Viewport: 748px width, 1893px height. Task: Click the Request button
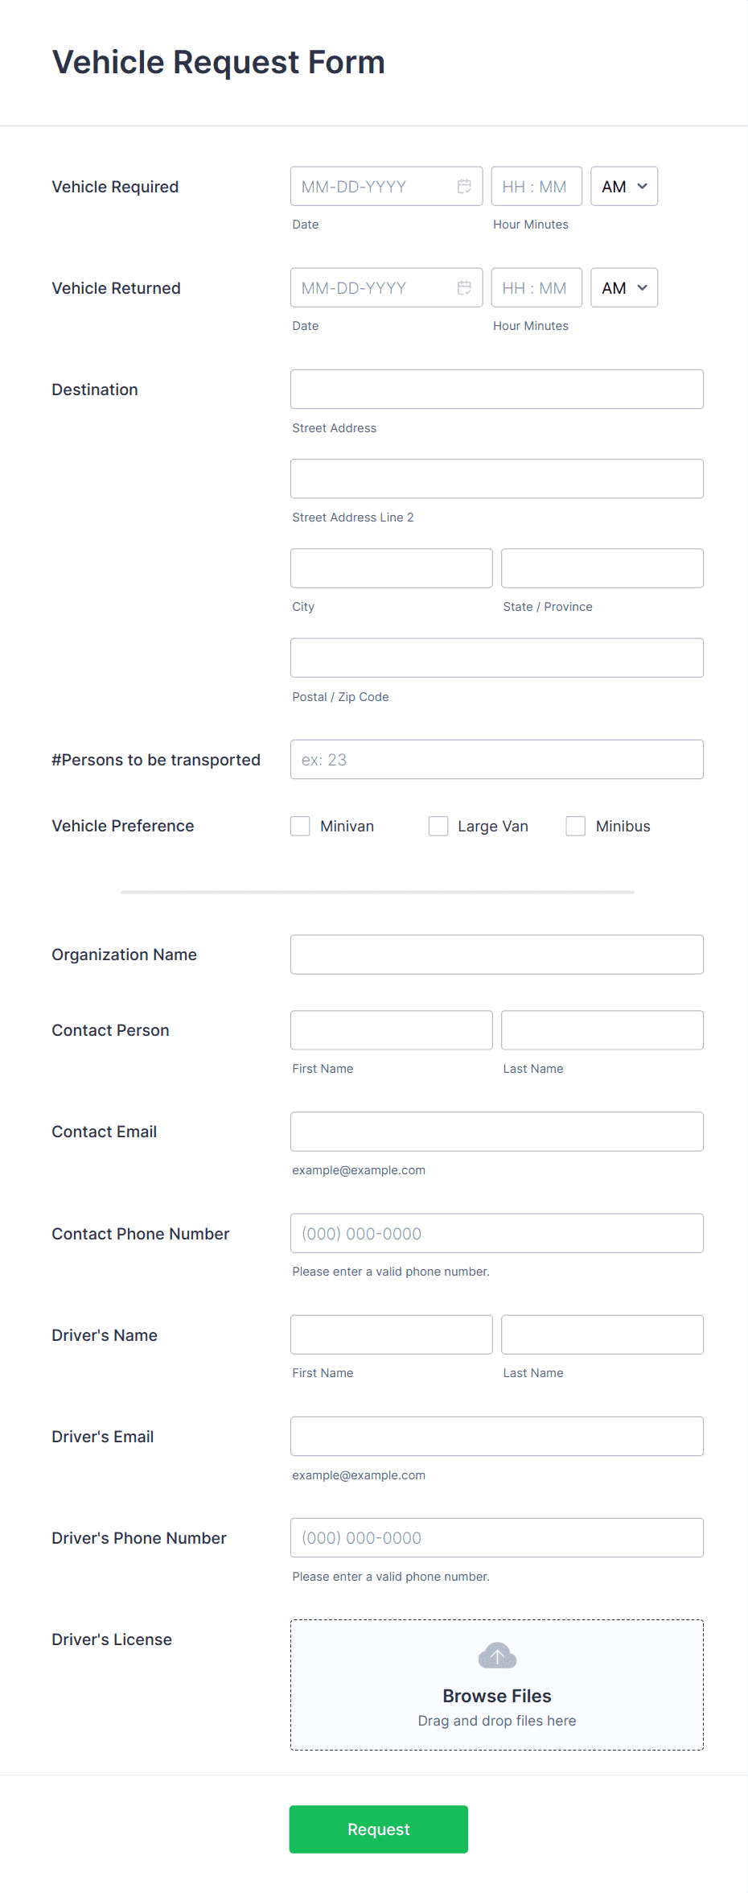[378, 1829]
